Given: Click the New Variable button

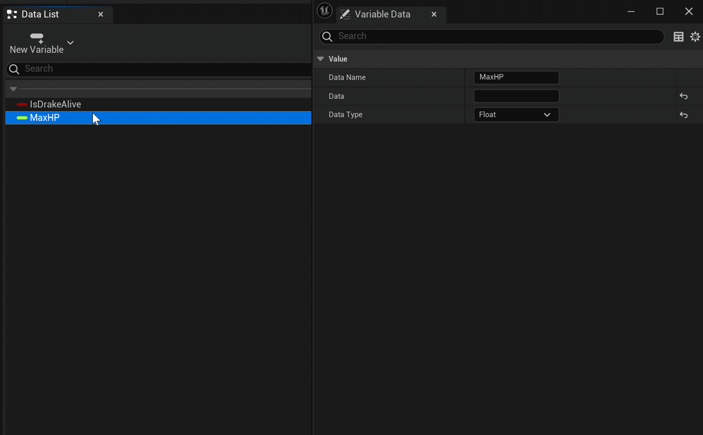Looking at the screenshot, I should [x=37, y=44].
